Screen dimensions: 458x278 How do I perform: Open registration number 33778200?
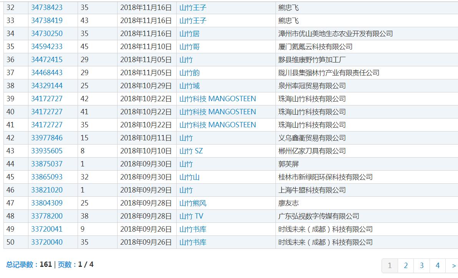tap(47, 216)
